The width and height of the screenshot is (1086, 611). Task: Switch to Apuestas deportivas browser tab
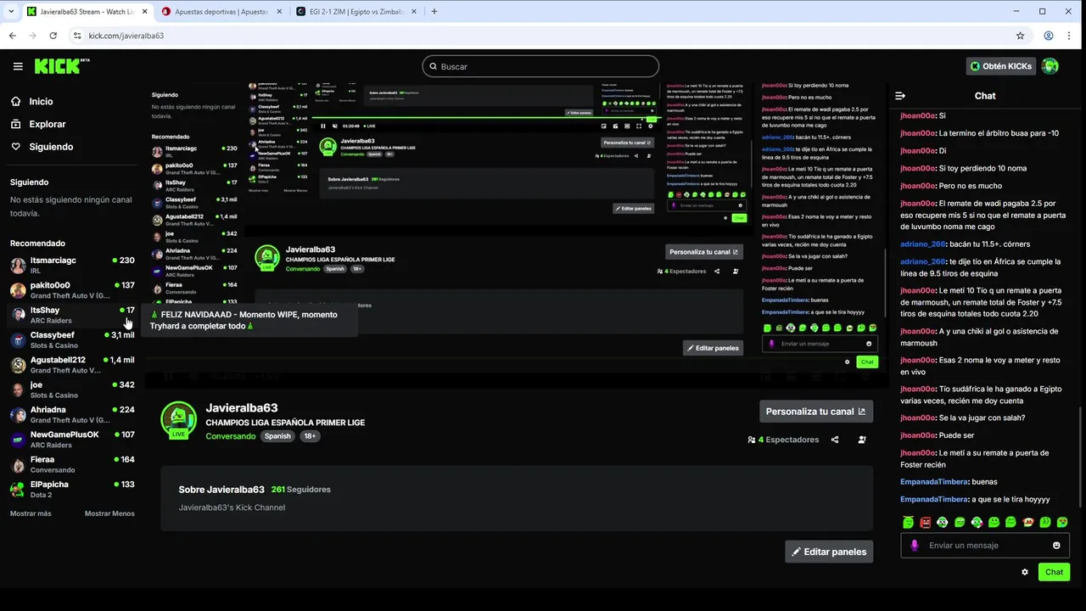(x=221, y=12)
